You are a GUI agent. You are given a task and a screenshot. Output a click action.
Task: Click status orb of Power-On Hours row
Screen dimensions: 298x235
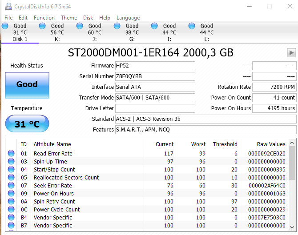pyautogui.click(x=11, y=193)
